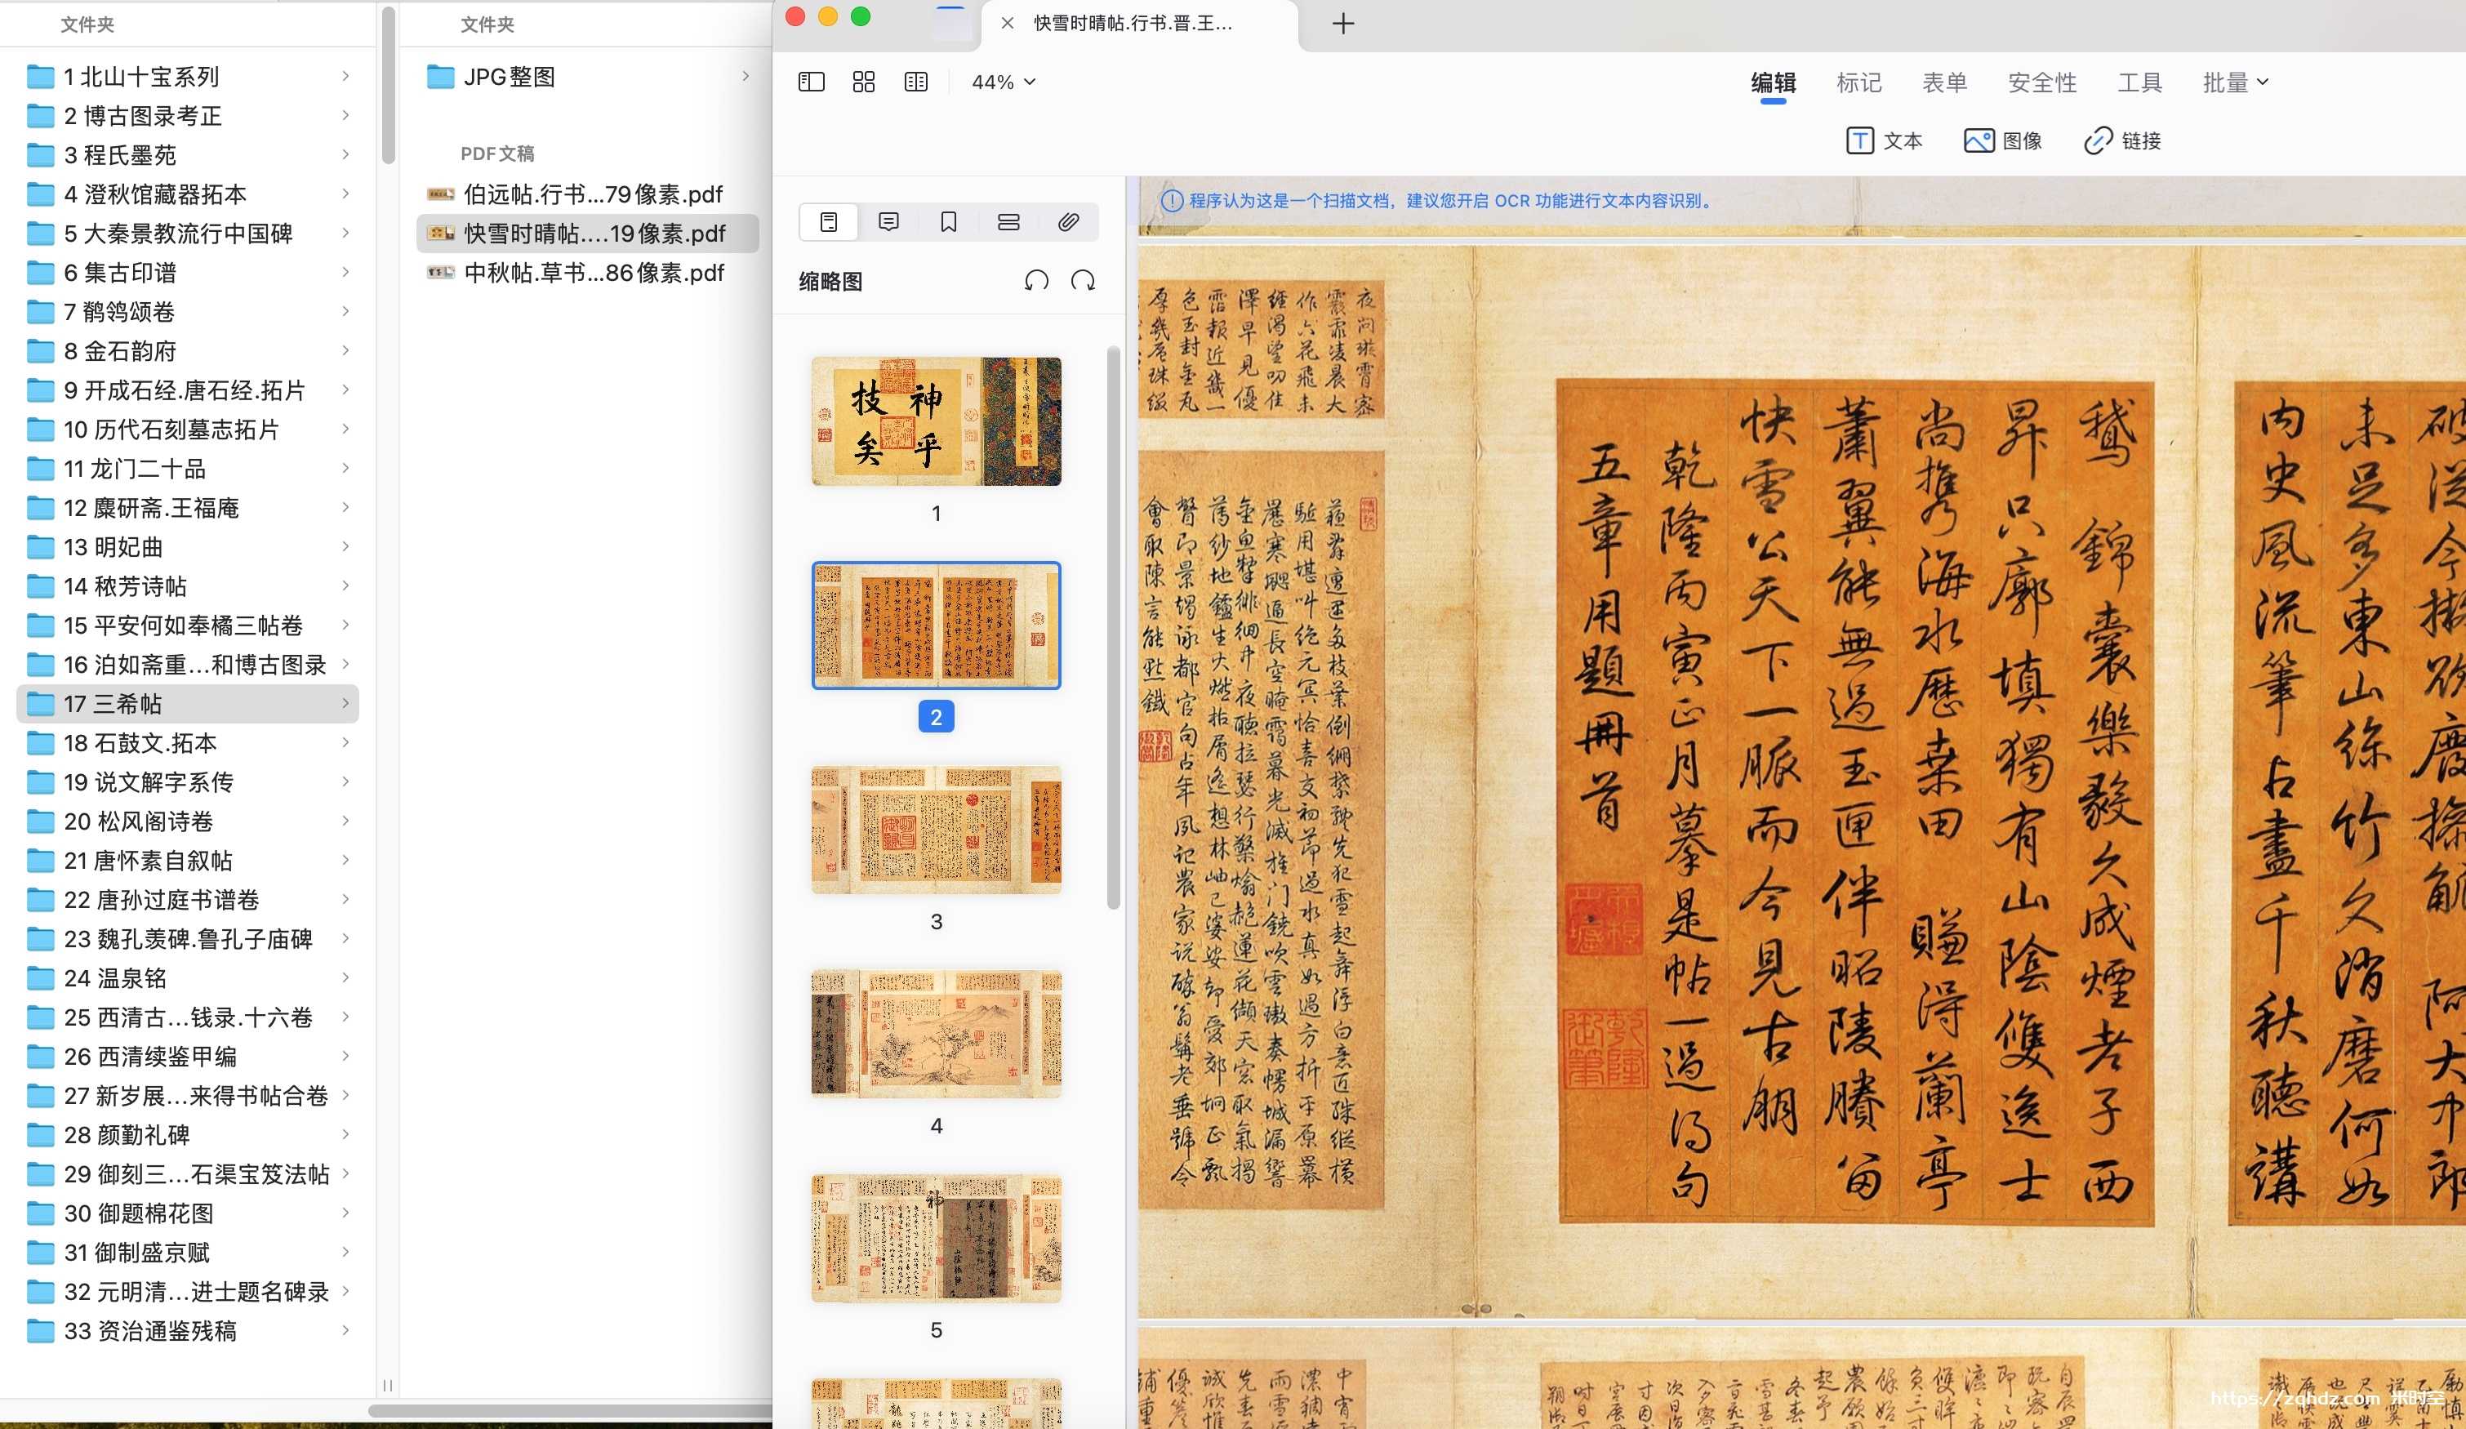This screenshot has width=2466, height=1429.
Task: Switch to the 标记 tab
Action: point(1858,83)
